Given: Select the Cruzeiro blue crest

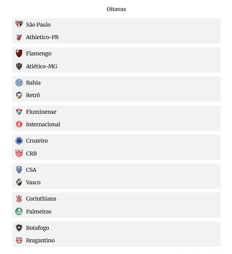Looking at the screenshot, I should click(x=19, y=141).
